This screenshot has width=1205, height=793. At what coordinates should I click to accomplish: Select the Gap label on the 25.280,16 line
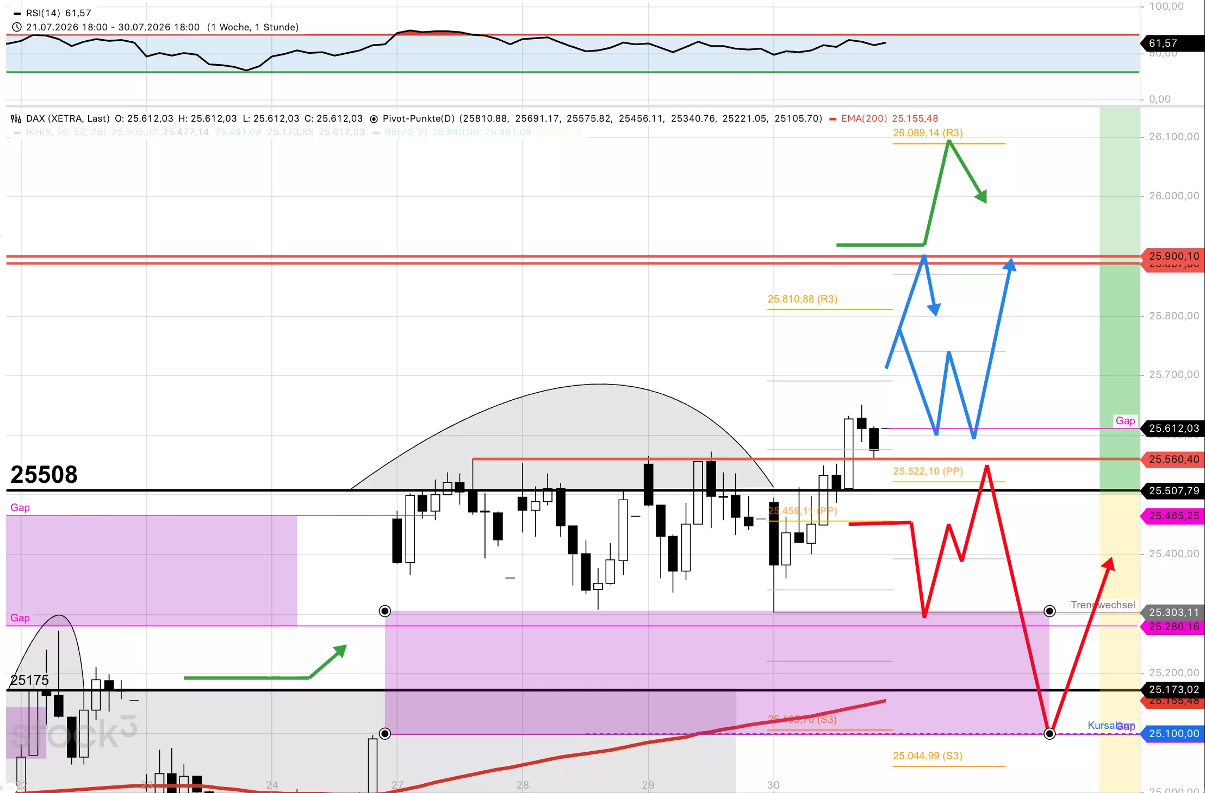tap(20, 618)
